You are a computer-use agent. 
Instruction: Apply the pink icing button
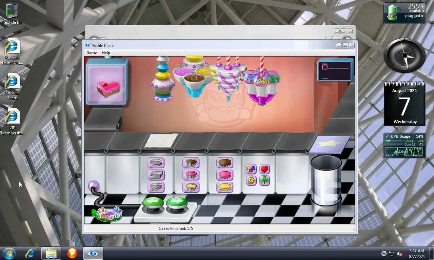(225, 175)
